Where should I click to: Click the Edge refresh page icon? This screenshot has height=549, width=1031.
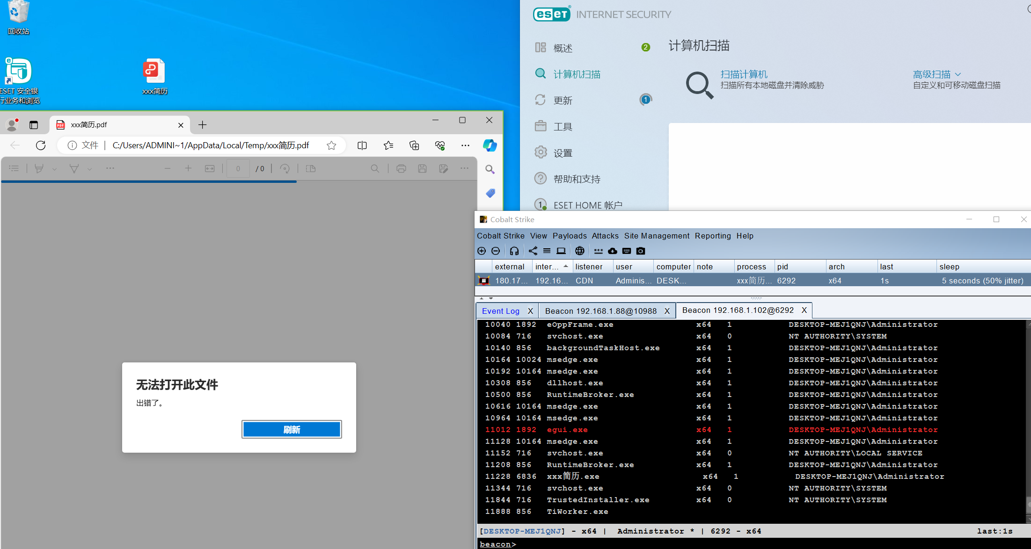(41, 145)
